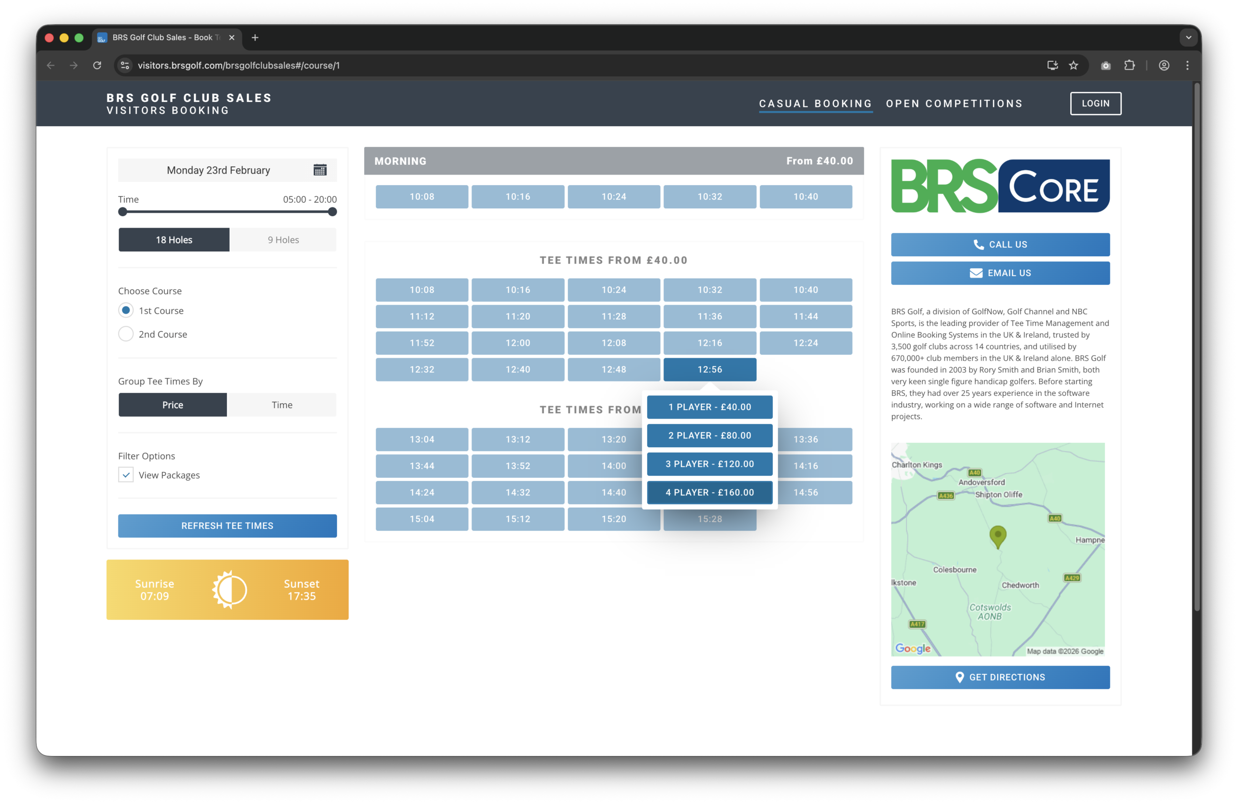The height and width of the screenshot is (804, 1238).
Task: Open site information icon in address bar
Action: [125, 66]
